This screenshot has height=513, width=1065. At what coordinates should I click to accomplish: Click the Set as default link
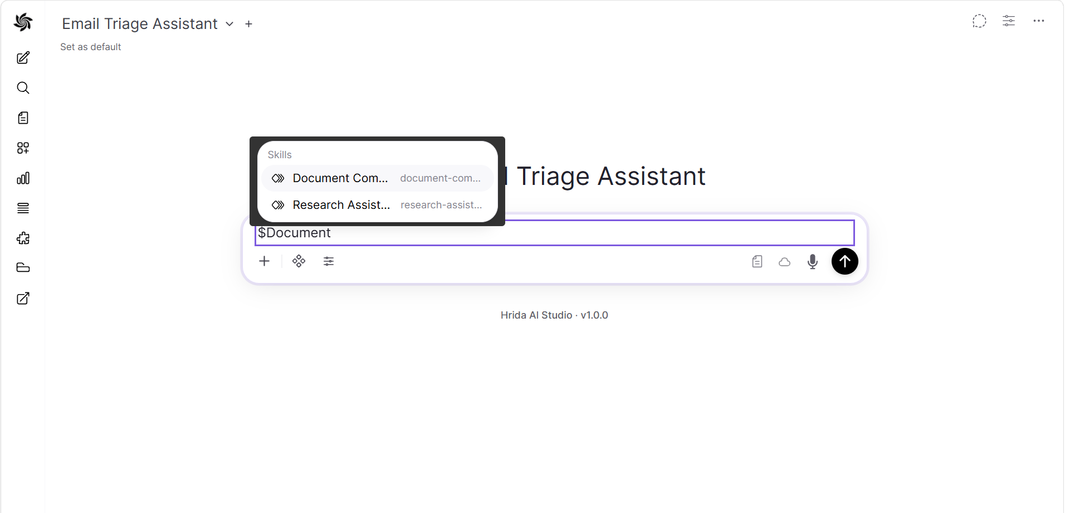pos(91,47)
